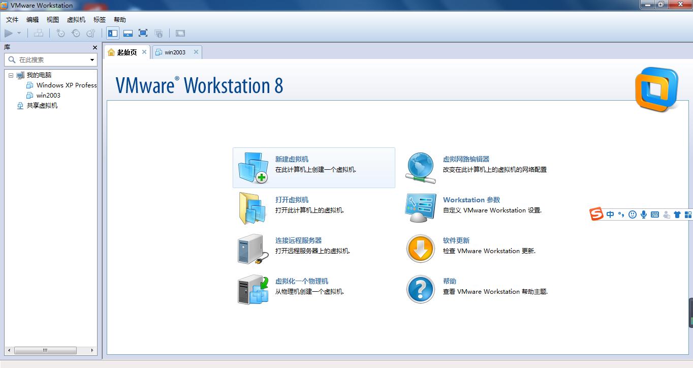Open the power button dropdown arrow

[19, 33]
